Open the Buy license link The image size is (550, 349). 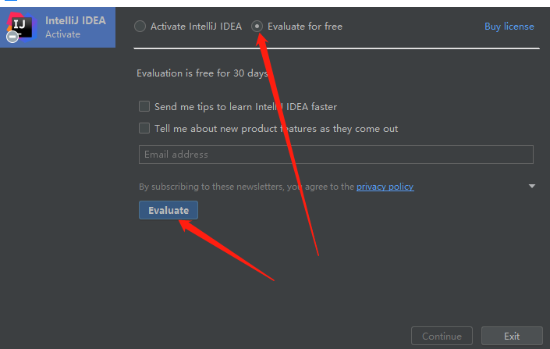pos(509,27)
